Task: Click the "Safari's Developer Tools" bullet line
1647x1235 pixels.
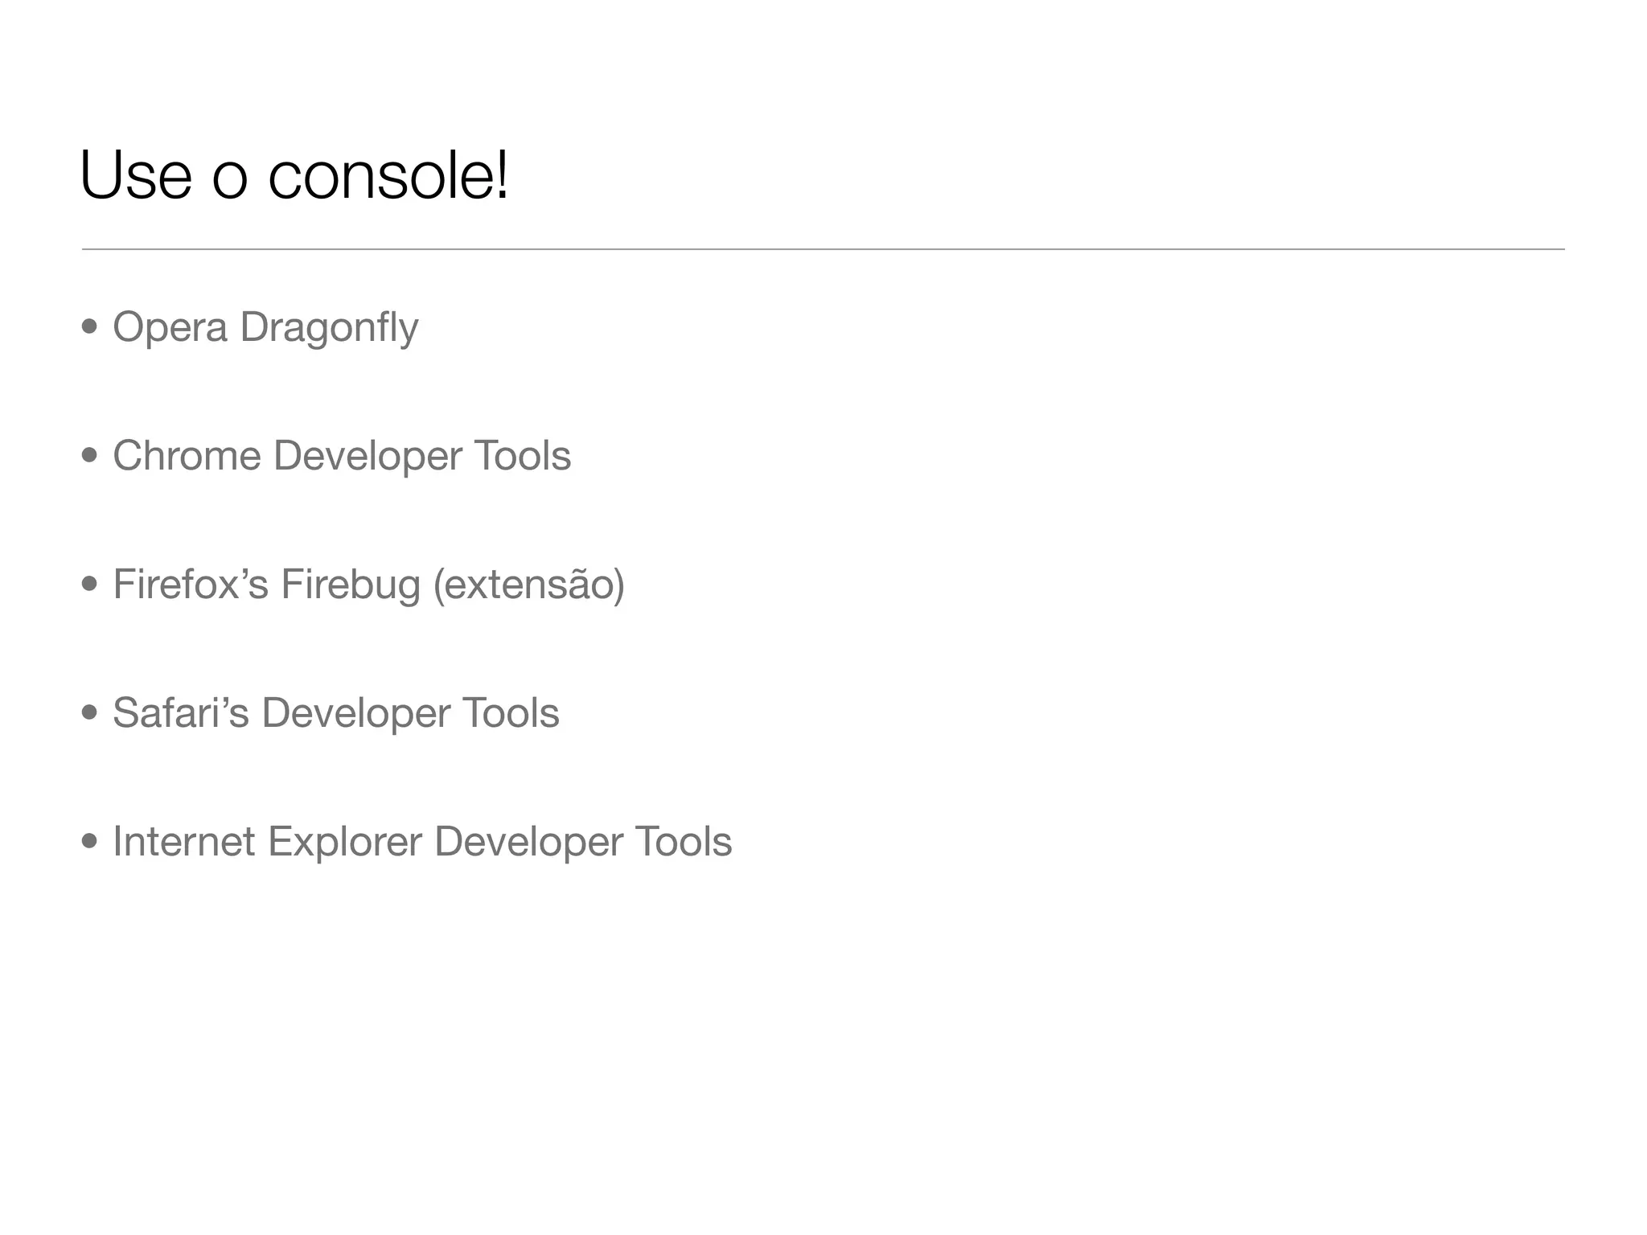Action: [x=335, y=713]
